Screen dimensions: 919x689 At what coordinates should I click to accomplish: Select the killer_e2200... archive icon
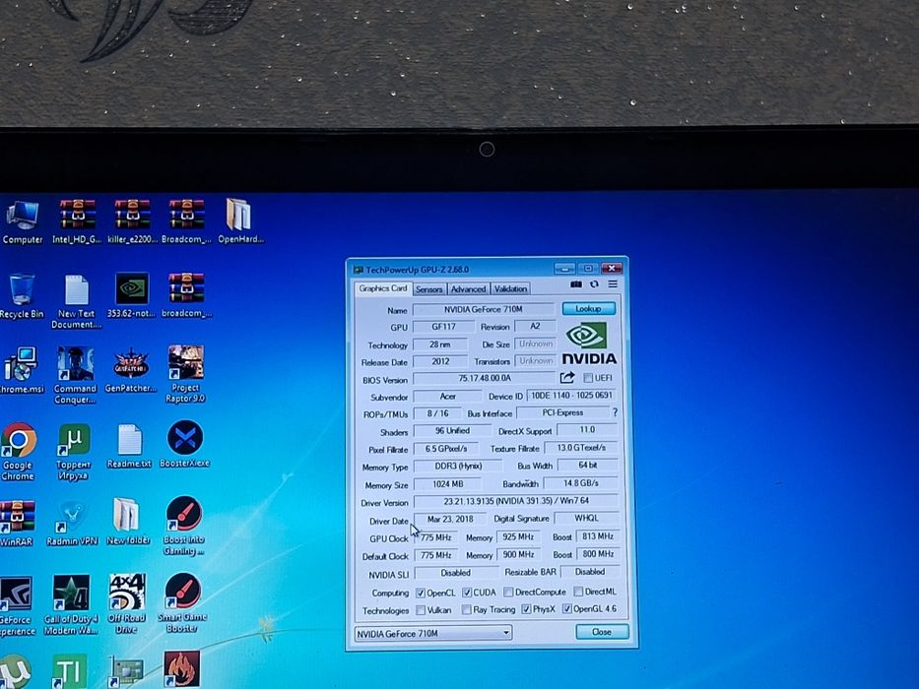132,221
